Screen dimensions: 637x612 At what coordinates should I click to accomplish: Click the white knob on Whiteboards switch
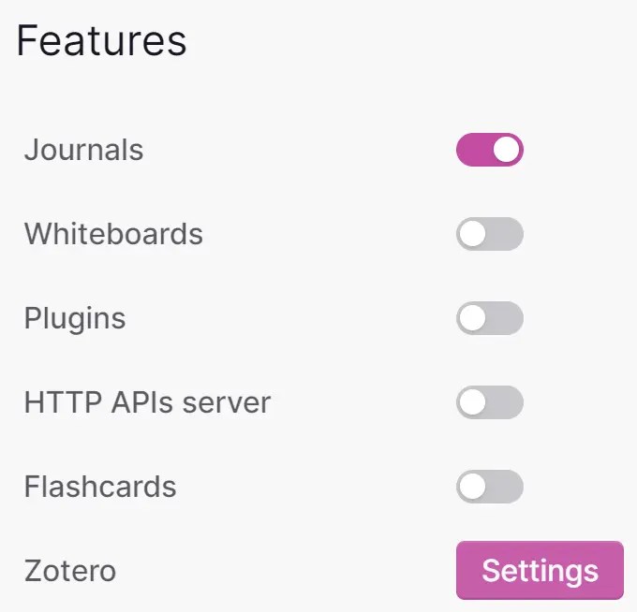click(473, 234)
